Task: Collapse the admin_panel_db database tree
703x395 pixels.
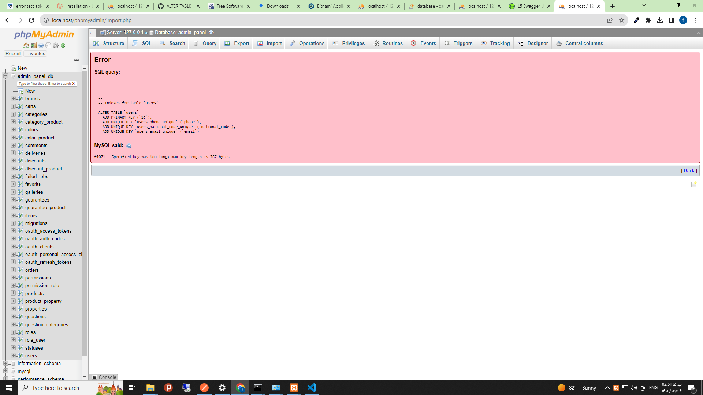Action: pos(6,76)
